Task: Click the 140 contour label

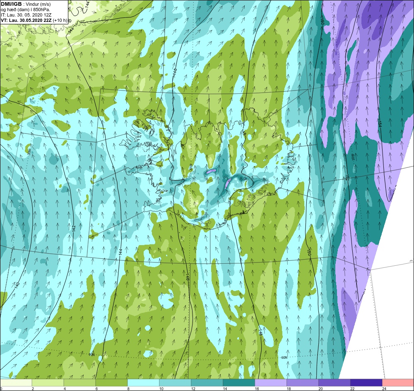Action: coord(17,285)
